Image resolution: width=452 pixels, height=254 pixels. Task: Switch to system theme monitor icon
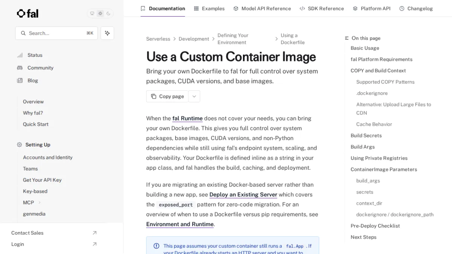(x=92, y=14)
